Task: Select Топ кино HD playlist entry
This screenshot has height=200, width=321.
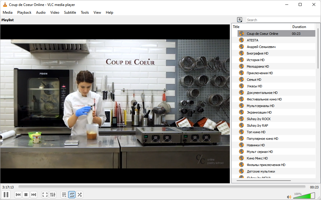Action: coord(276,132)
